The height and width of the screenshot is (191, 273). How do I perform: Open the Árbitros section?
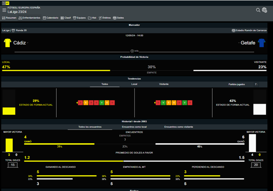pyautogui.click(x=104, y=18)
